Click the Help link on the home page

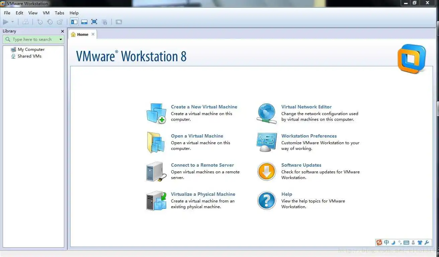pyautogui.click(x=287, y=194)
